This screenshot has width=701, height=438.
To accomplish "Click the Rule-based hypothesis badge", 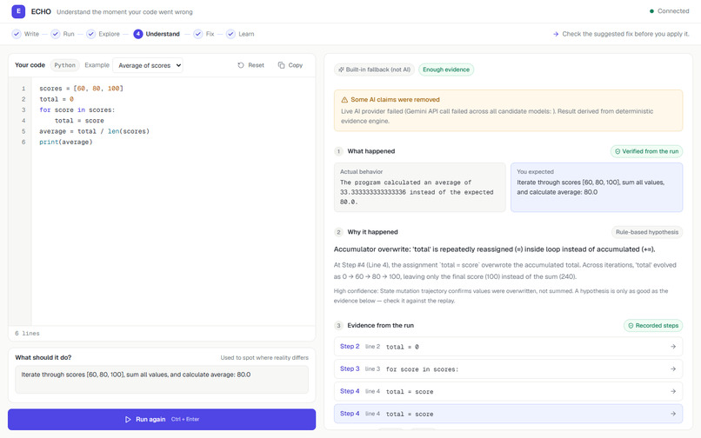I will click(647, 232).
